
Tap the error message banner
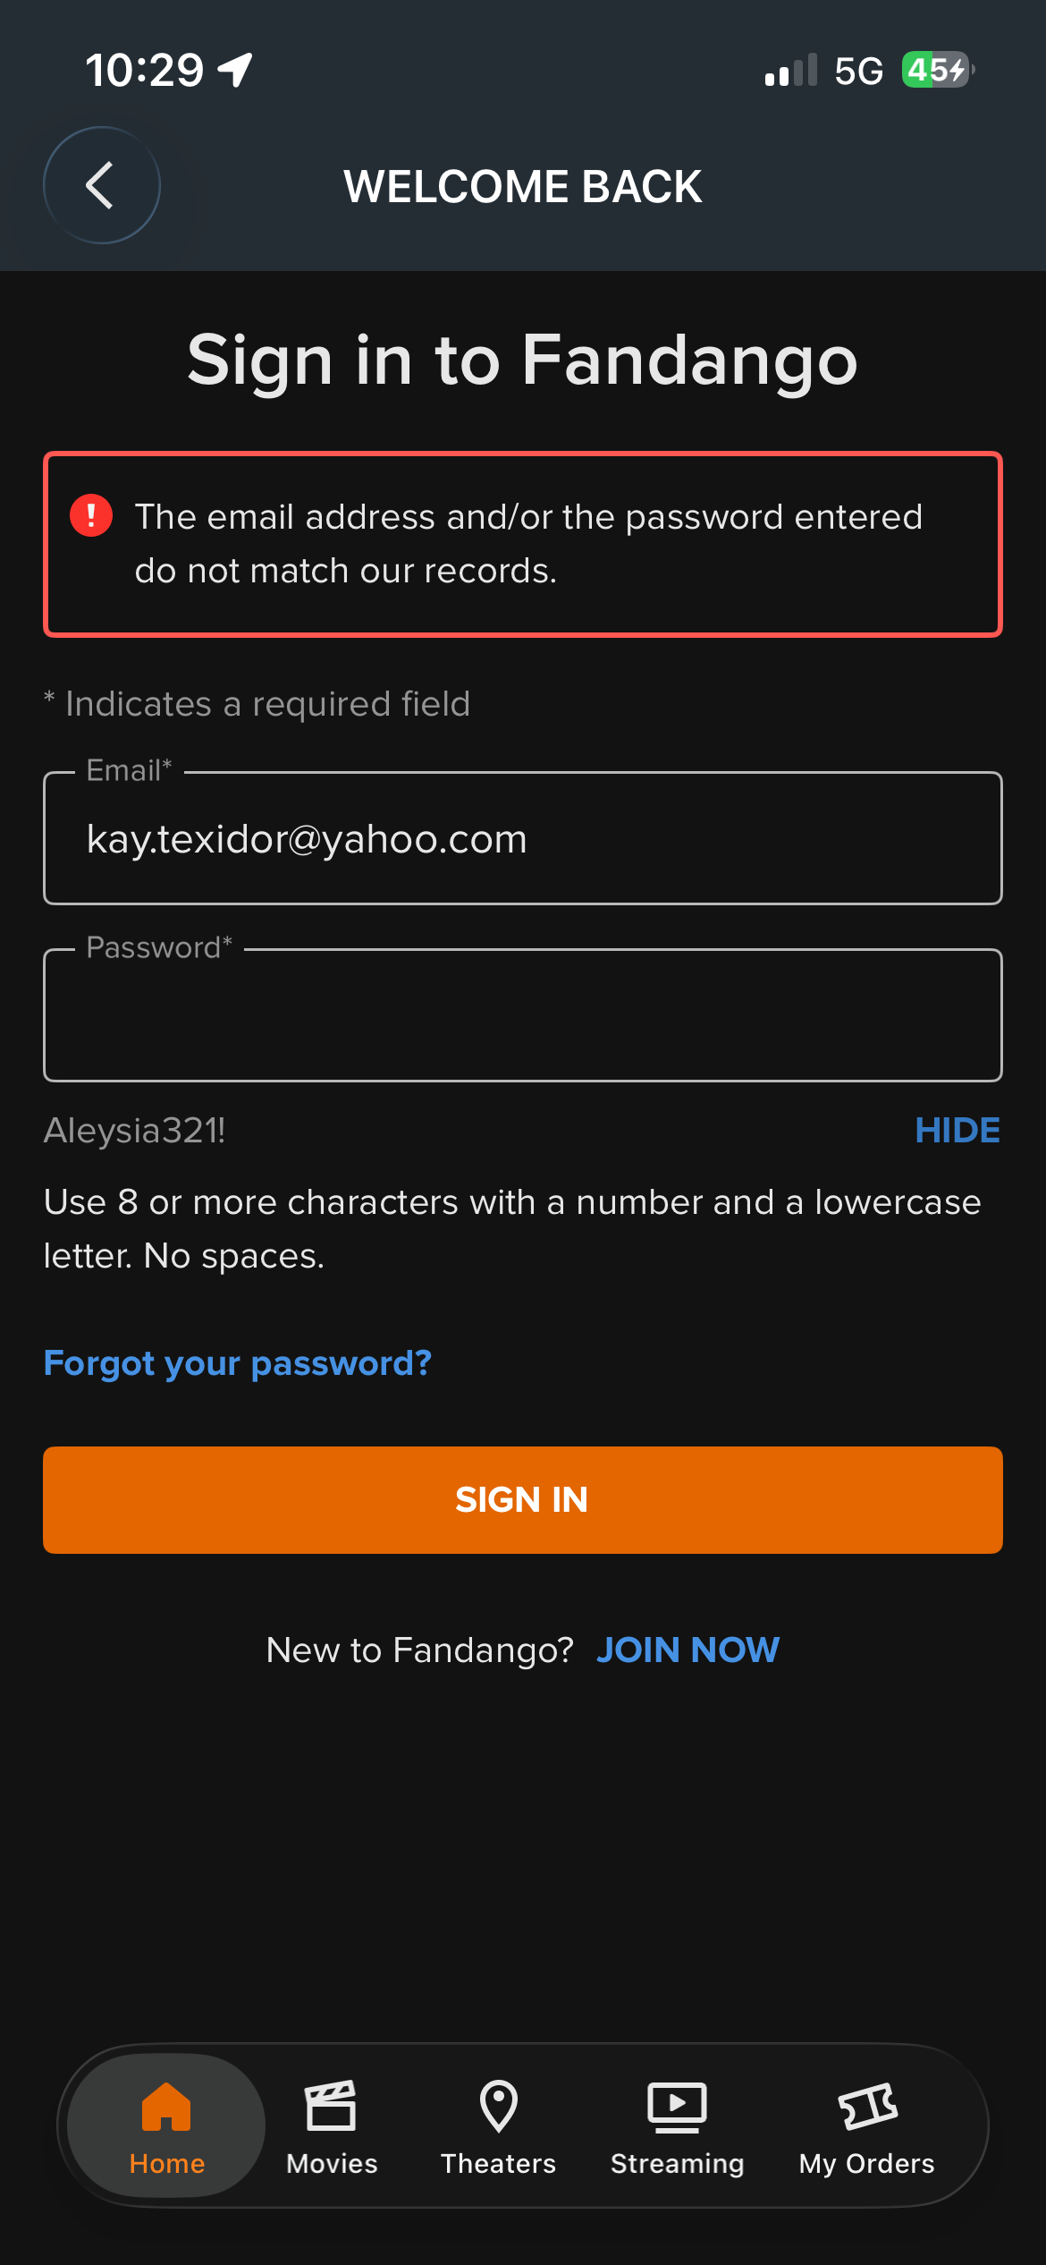click(x=523, y=544)
